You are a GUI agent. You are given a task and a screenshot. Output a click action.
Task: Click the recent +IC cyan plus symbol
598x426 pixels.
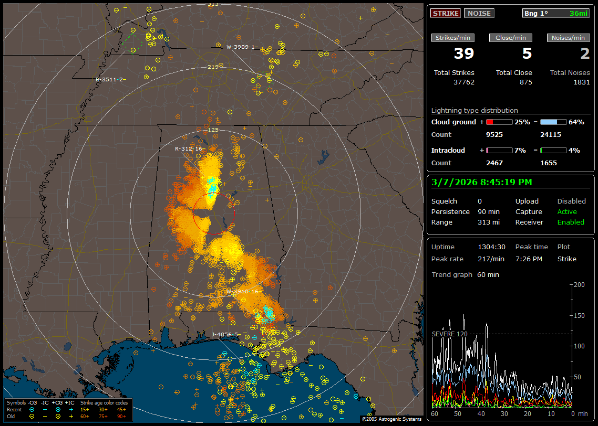click(x=71, y=409)
